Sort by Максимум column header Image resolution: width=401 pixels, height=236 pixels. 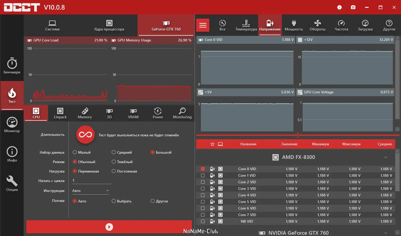[x=351, y=144]
